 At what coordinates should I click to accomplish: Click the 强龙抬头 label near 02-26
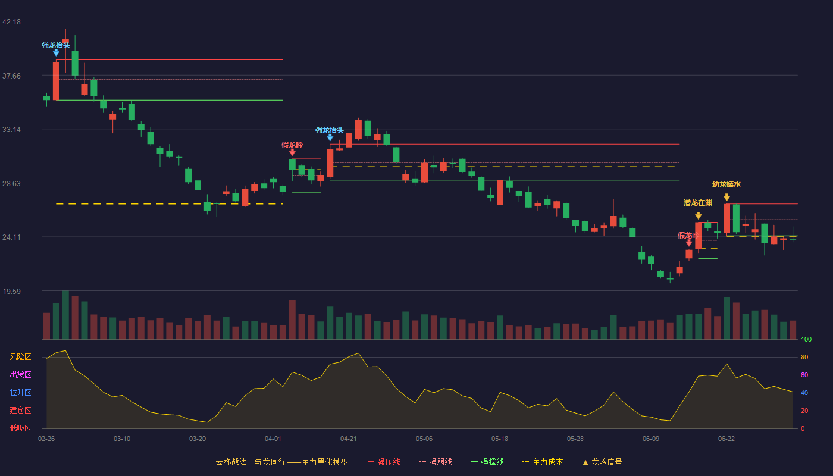[56, 45]
